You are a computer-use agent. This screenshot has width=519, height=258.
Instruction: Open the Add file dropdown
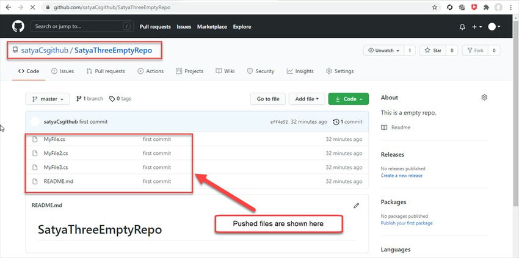coord(307,99)
